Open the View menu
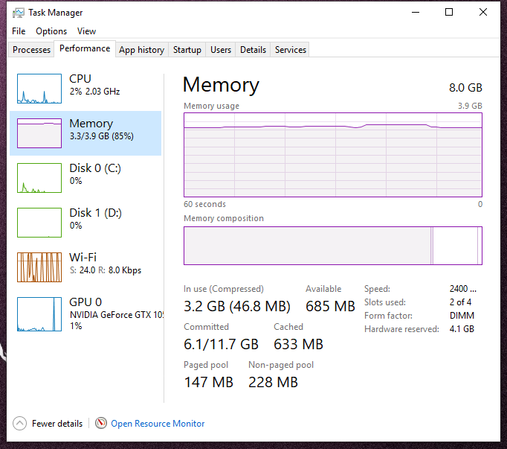 pyautogui.click(x=86, y=31)
